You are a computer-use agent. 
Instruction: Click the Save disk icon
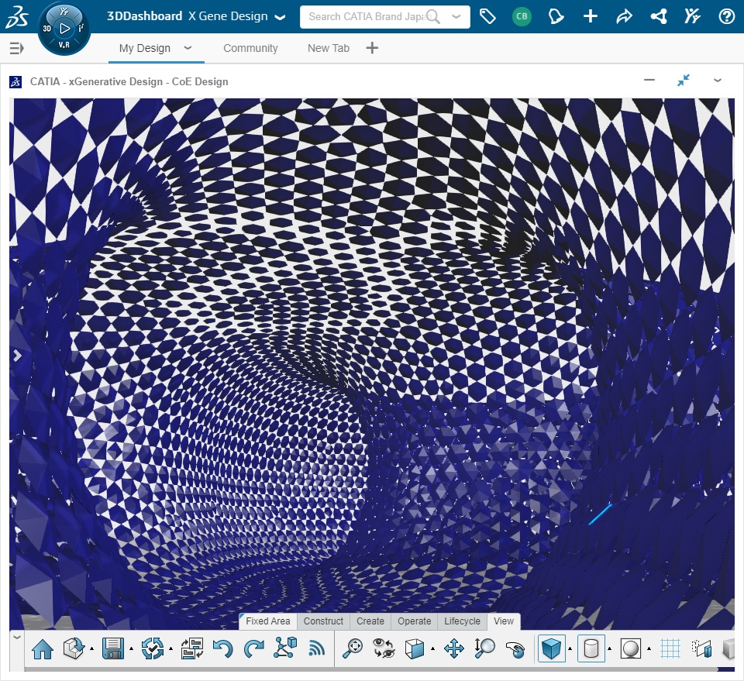click(113, 648)
